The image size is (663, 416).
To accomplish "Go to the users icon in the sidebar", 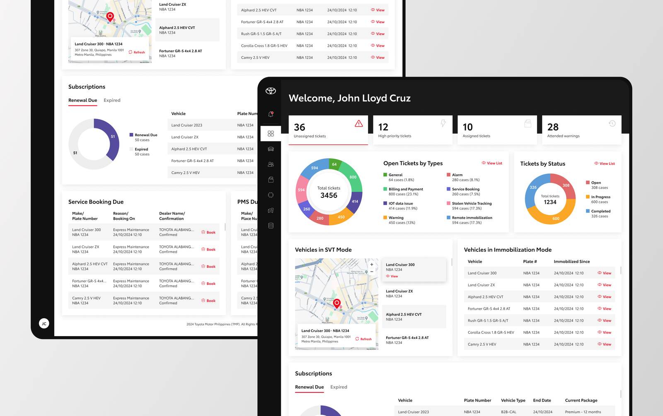I will click(271, 164).
